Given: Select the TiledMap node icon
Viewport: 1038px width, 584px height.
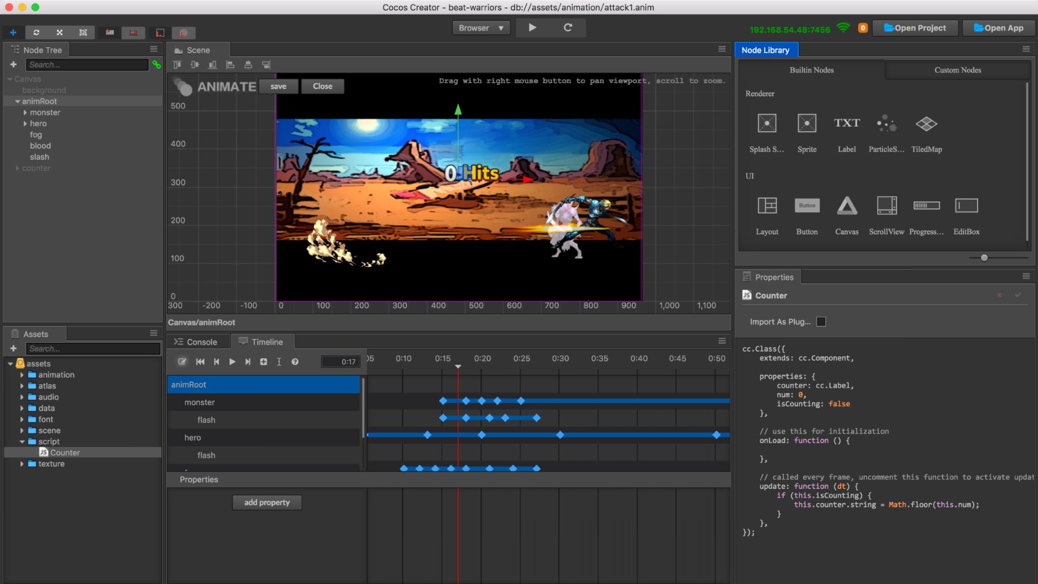Looking at the screenshot, I should point(926,123).
